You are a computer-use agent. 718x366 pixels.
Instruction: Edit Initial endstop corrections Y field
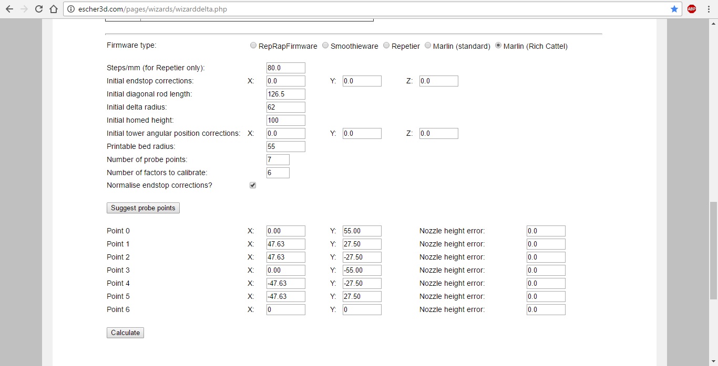pos(362,81)
